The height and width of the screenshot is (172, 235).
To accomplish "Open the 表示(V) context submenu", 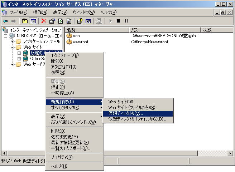I will click(x=75, y=116).
